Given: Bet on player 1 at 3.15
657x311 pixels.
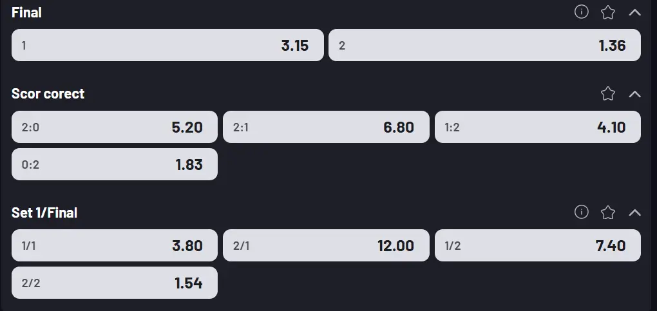Looking at the screenshot, I should (x=167, y=45).
